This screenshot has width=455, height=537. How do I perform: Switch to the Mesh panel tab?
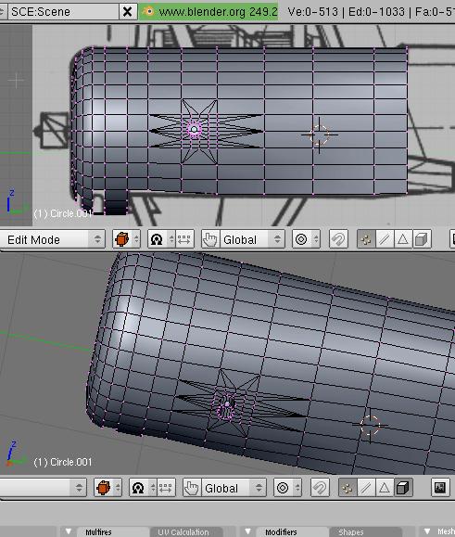point(446,531)
